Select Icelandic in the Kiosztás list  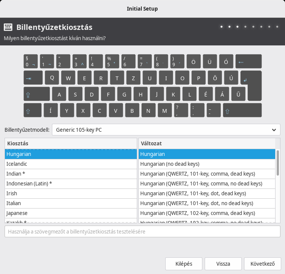[70, 164]
